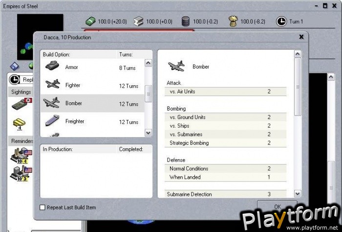
Task: Select the Fighter plane build icon
Action: coord(53,84)
